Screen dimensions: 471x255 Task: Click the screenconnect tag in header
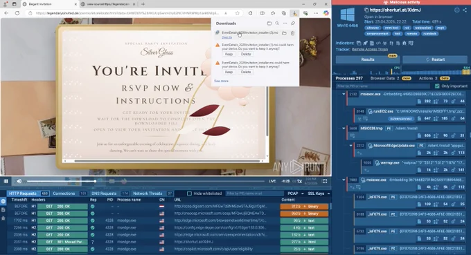377,34
